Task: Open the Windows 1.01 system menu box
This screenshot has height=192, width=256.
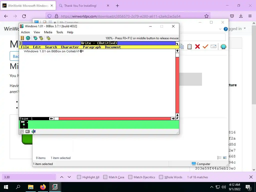Action: coord(21,43)
